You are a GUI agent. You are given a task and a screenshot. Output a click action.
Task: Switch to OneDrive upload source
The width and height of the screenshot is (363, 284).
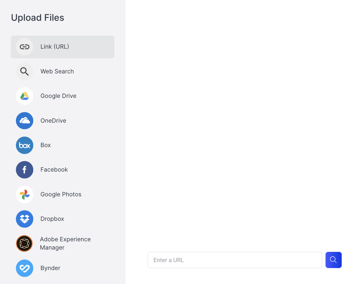[x=53, y=121]
